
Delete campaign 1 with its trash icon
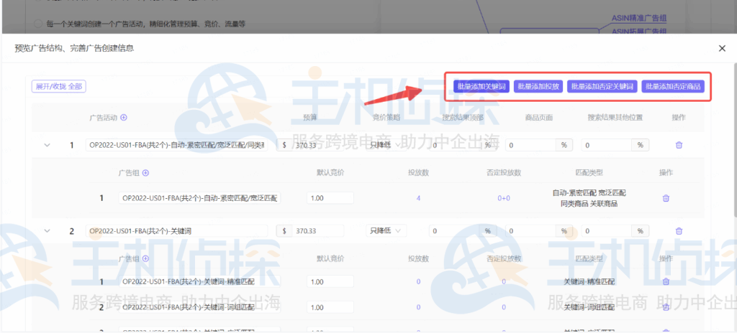tap(679, 146)
